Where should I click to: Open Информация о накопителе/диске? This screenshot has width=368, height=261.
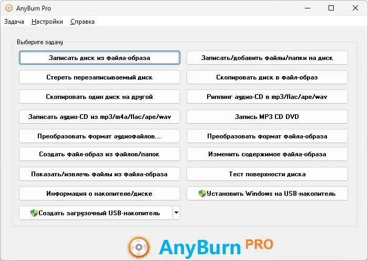(99, 194)
